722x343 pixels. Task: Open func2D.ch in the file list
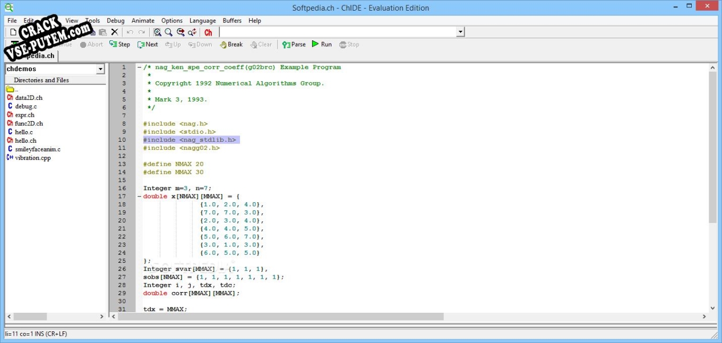click(25, 123)
